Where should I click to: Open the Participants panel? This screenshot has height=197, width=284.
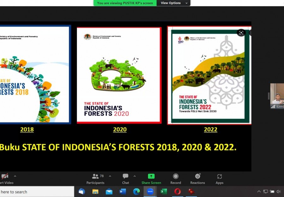pyautogui.click(x=95, y=179)
